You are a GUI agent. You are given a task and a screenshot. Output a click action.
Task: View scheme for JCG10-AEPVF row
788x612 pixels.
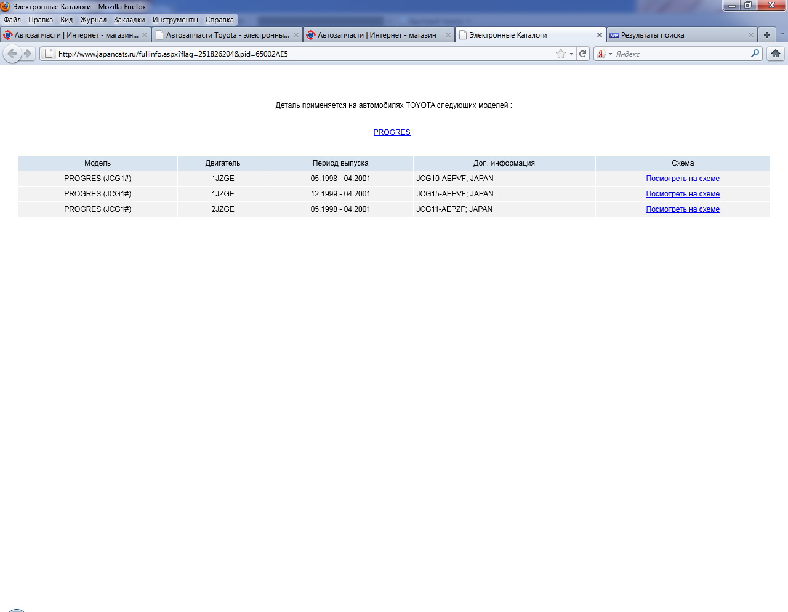tap(683, 179)
